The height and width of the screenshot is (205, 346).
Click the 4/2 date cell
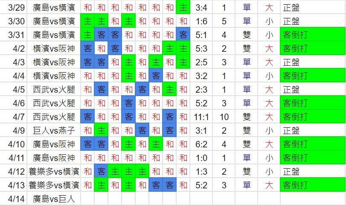(13, 49)
